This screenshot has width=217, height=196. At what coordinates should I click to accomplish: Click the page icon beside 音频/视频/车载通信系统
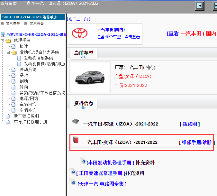click(14, 93)
